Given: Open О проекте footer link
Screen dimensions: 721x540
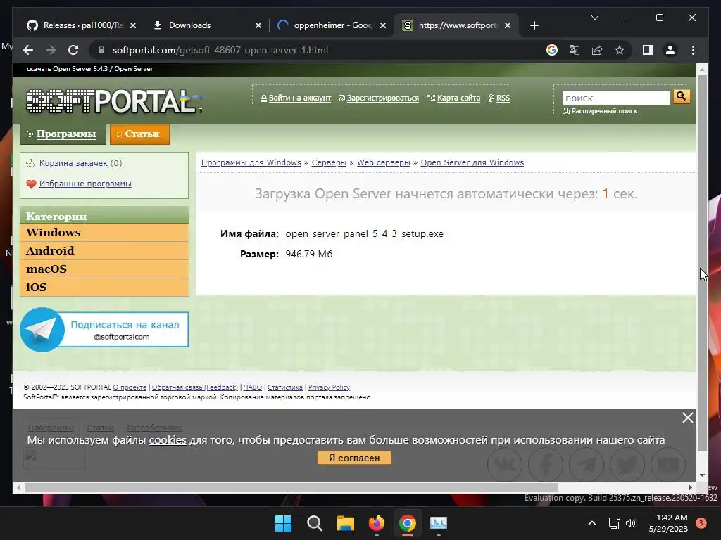Looking at the screenshot, I should click(130, 387).
